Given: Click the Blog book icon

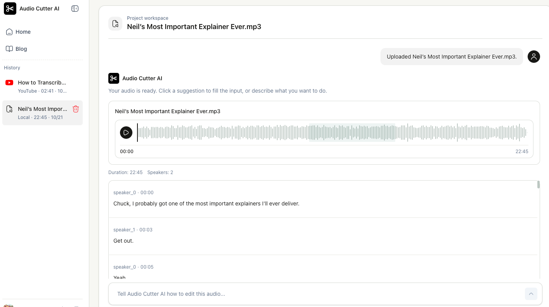Looking at the screenshot, I should point(9,49).
